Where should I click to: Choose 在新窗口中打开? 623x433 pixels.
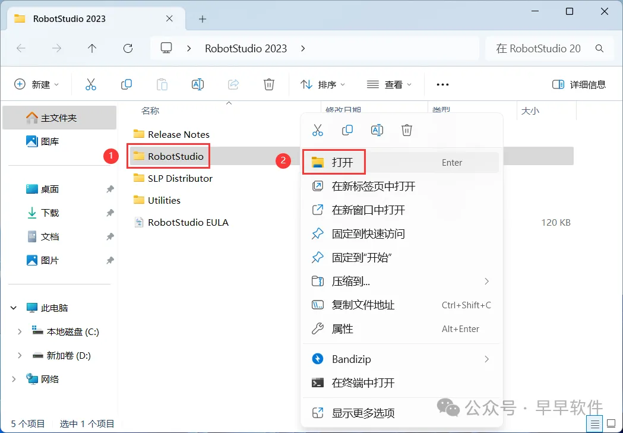400,210
